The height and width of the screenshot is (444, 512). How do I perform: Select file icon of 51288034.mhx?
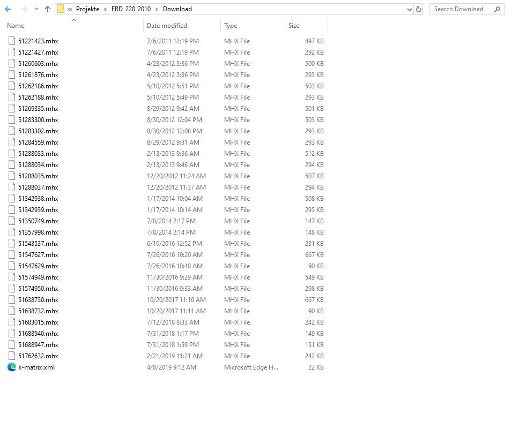click(12, 165)
